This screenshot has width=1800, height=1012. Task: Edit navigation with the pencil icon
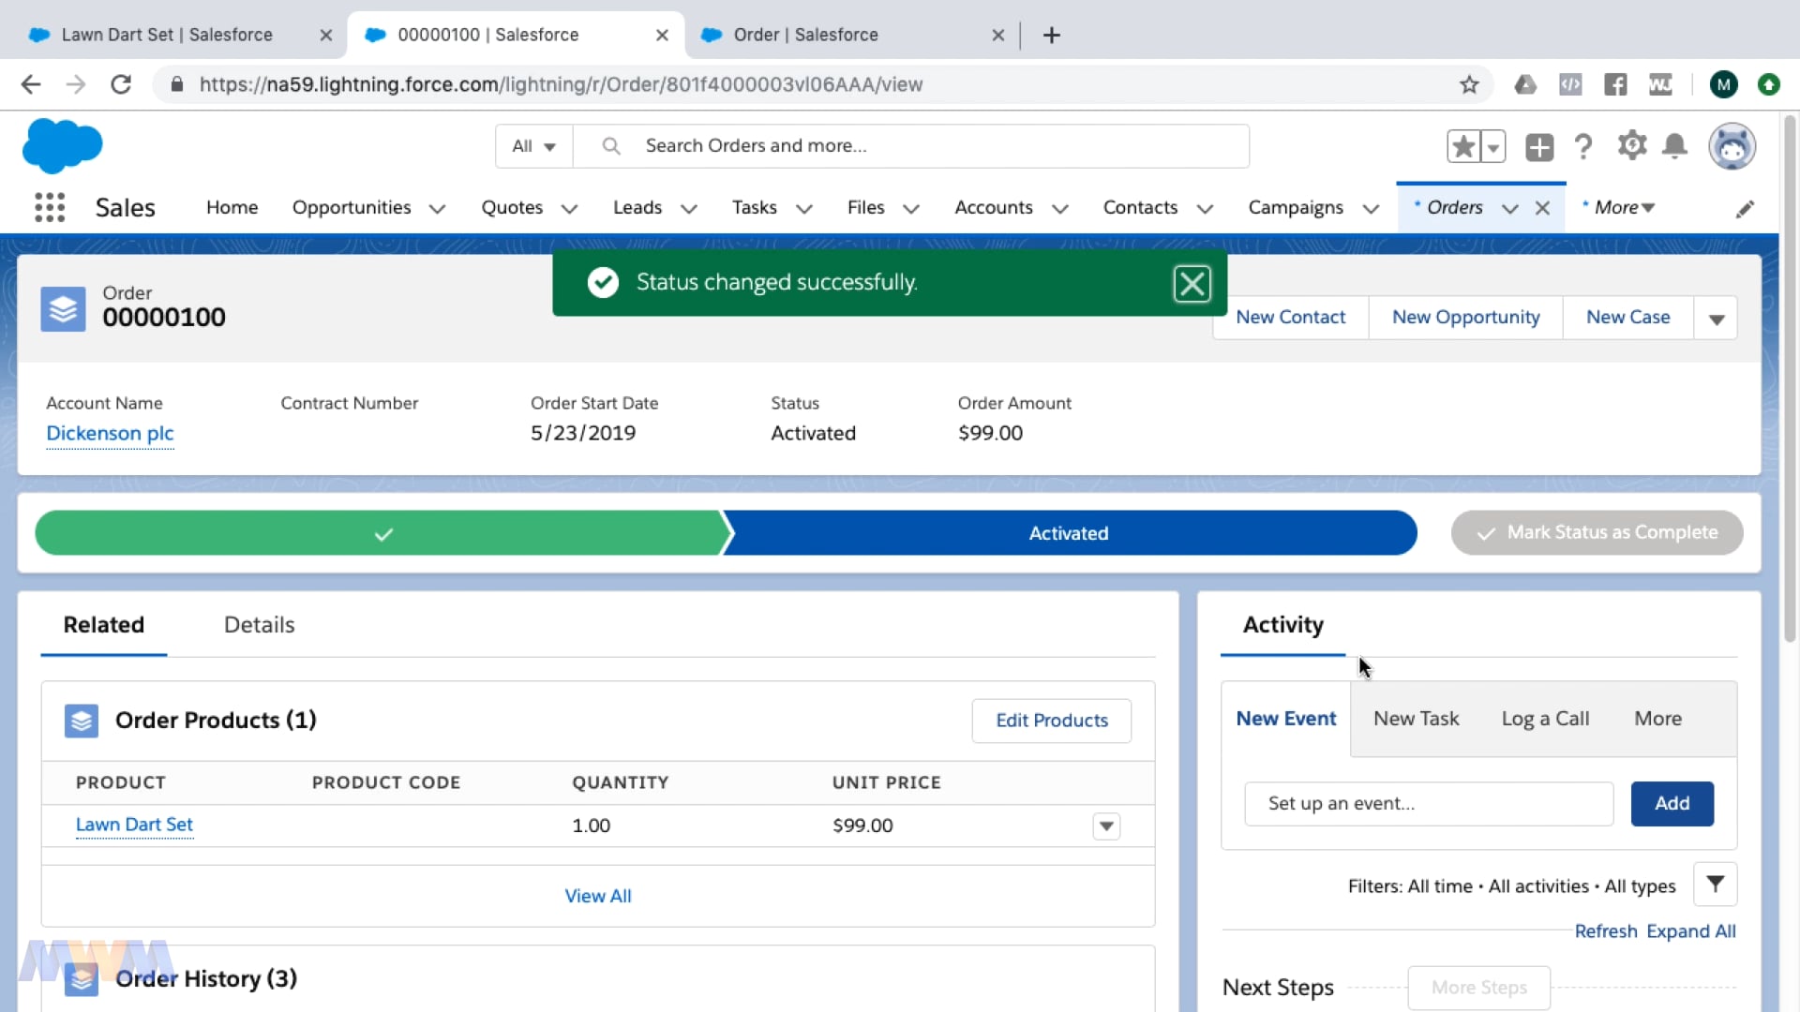coord(1744,209)
